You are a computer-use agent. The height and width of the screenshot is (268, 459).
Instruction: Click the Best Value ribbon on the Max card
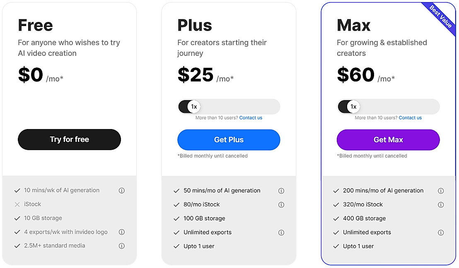tap(440, 16)
